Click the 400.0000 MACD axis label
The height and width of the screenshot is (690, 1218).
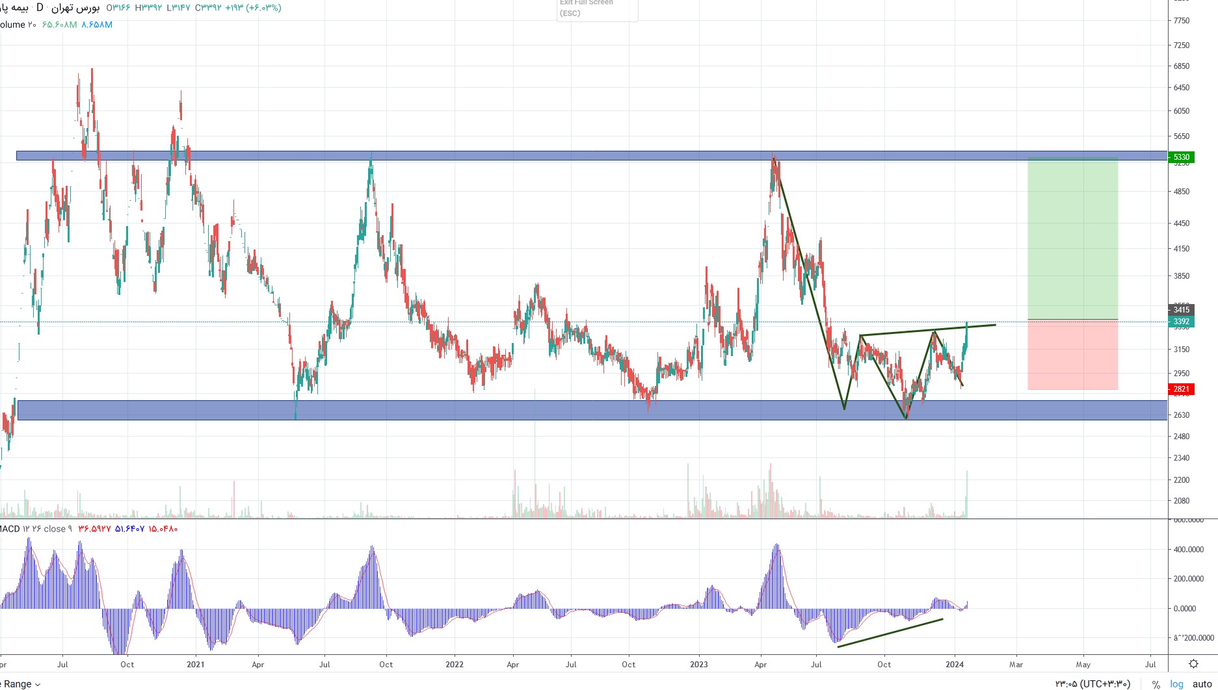coord(1188,550)
